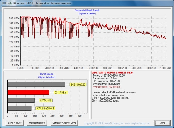The width and height of the screenshot is (174, 128).
Task: Click the Simpli Software copyright text
Action: click(x=117, y=123)
